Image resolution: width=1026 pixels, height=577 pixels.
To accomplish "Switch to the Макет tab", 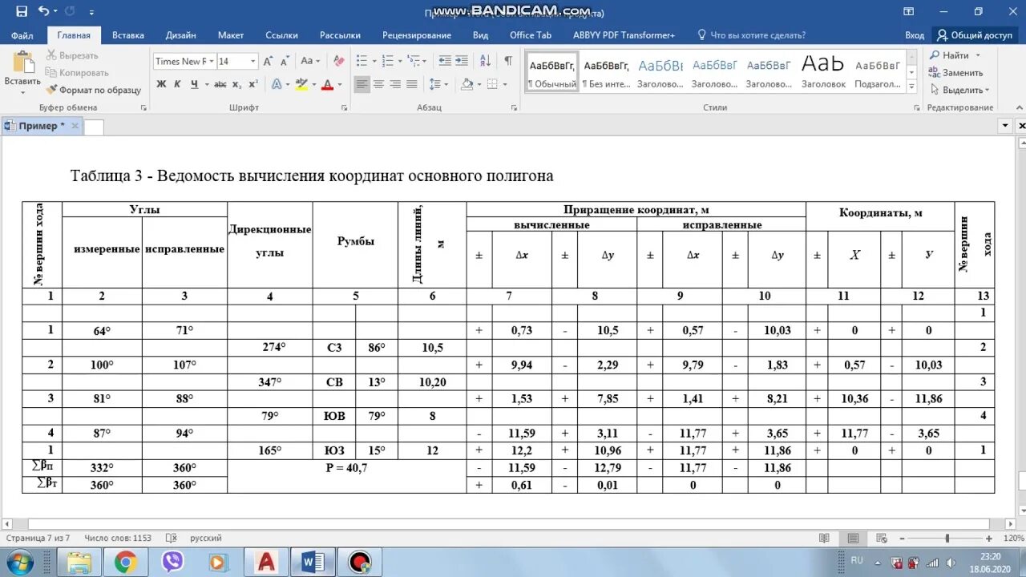I will point(231,35).
